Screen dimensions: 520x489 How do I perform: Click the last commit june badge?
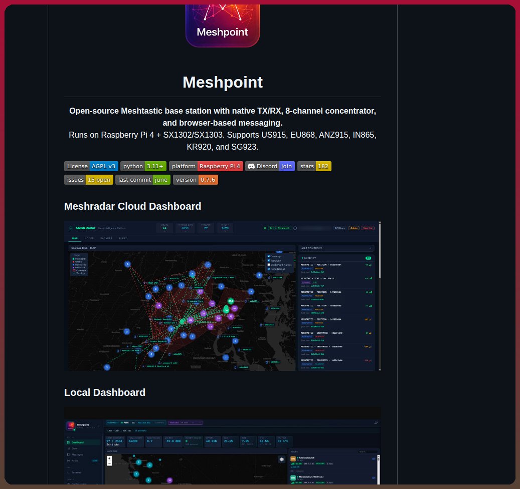[143, 180]
